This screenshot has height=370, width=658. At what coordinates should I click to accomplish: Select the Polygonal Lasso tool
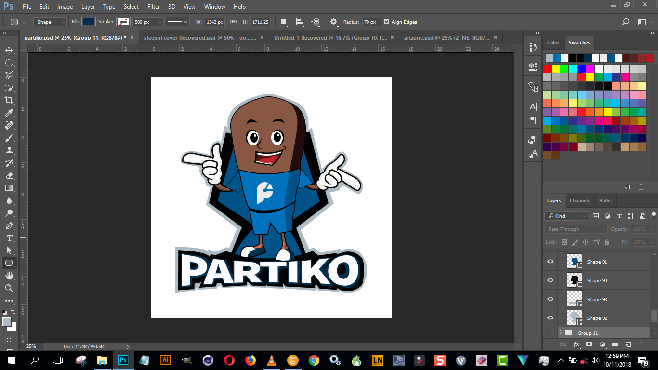(x=9, y=75)
